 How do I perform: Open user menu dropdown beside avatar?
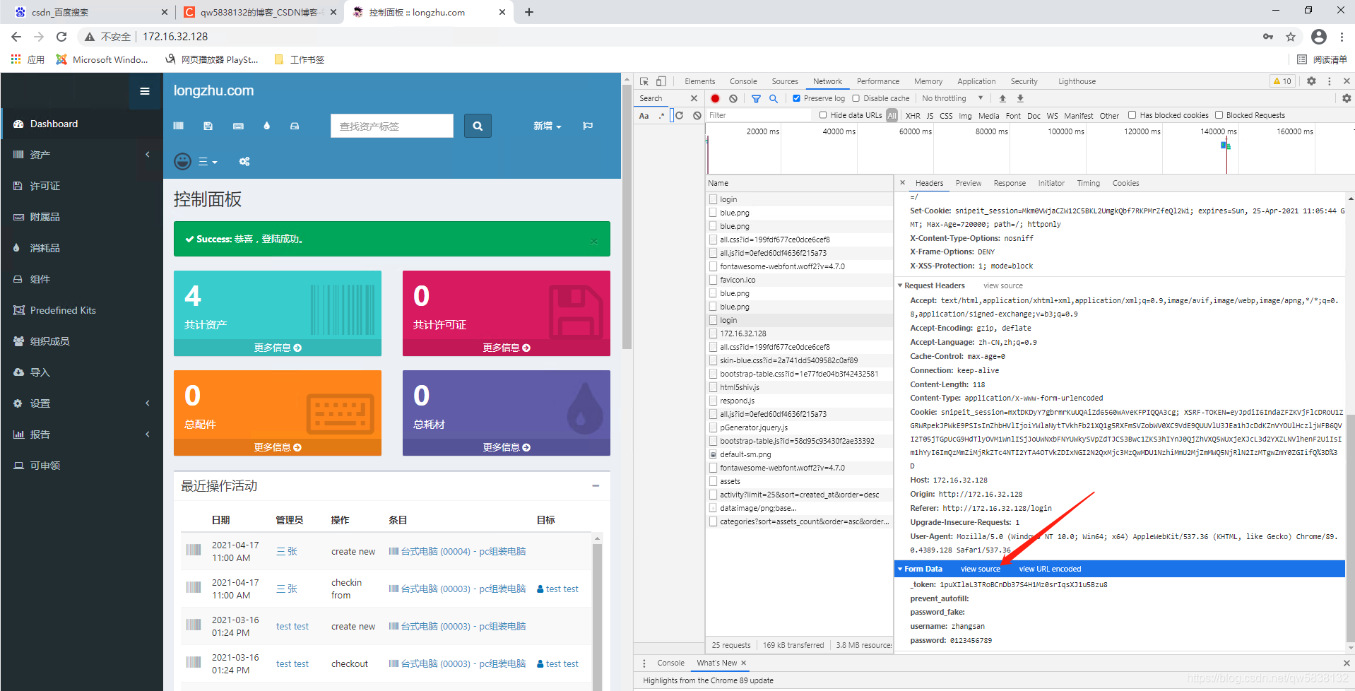pos(208,162)
